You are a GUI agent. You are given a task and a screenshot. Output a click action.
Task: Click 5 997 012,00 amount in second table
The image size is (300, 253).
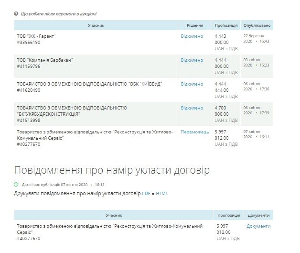click(x=224, y=229)
